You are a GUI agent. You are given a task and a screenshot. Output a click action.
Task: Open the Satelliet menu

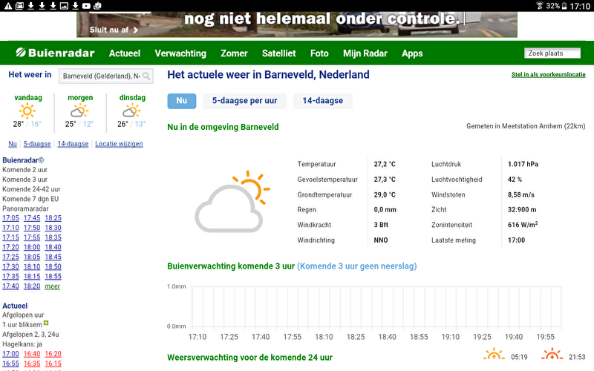click(x=279, y=53)
